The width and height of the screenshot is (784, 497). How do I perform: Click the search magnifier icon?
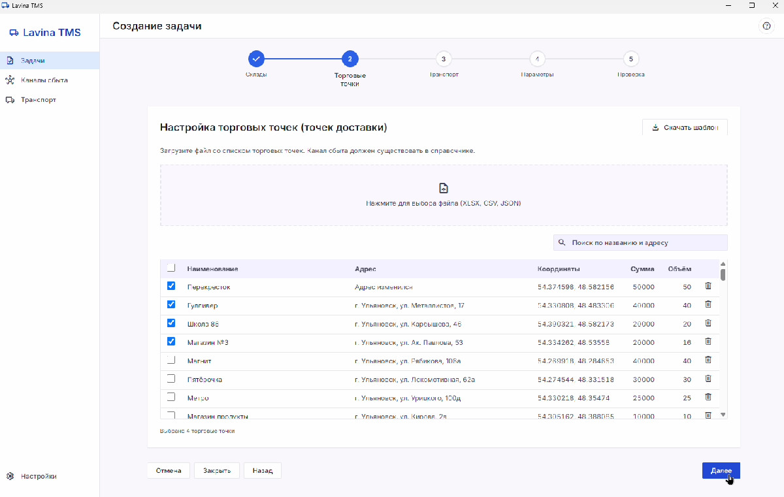(x=562, y=242)
